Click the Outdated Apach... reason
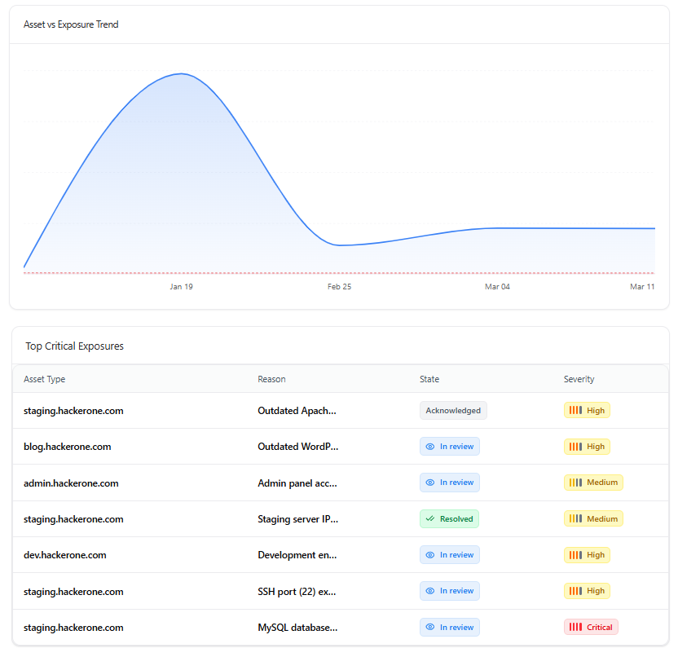 pos(297,411)
